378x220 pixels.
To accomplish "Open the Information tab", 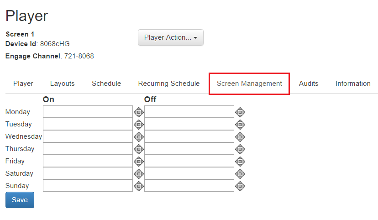I will pyautogui.click(x=353, y=84).
